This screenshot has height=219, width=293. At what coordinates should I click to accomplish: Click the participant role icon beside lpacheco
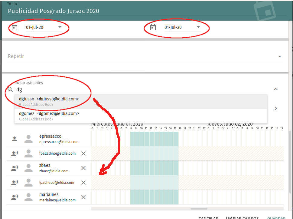[14, 183]
